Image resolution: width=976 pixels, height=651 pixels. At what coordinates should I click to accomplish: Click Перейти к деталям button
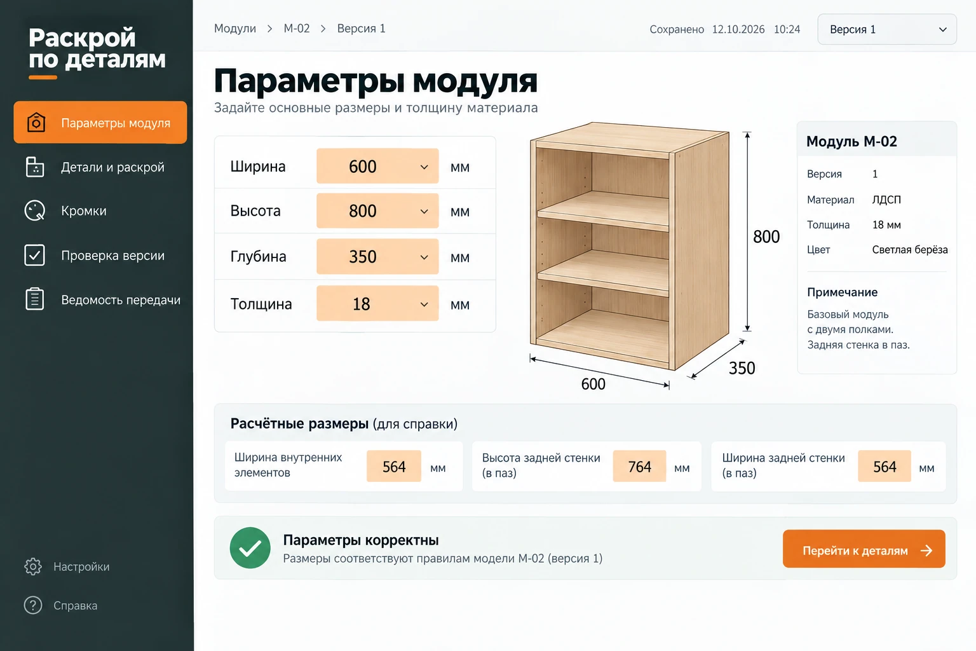pos(864,549)
